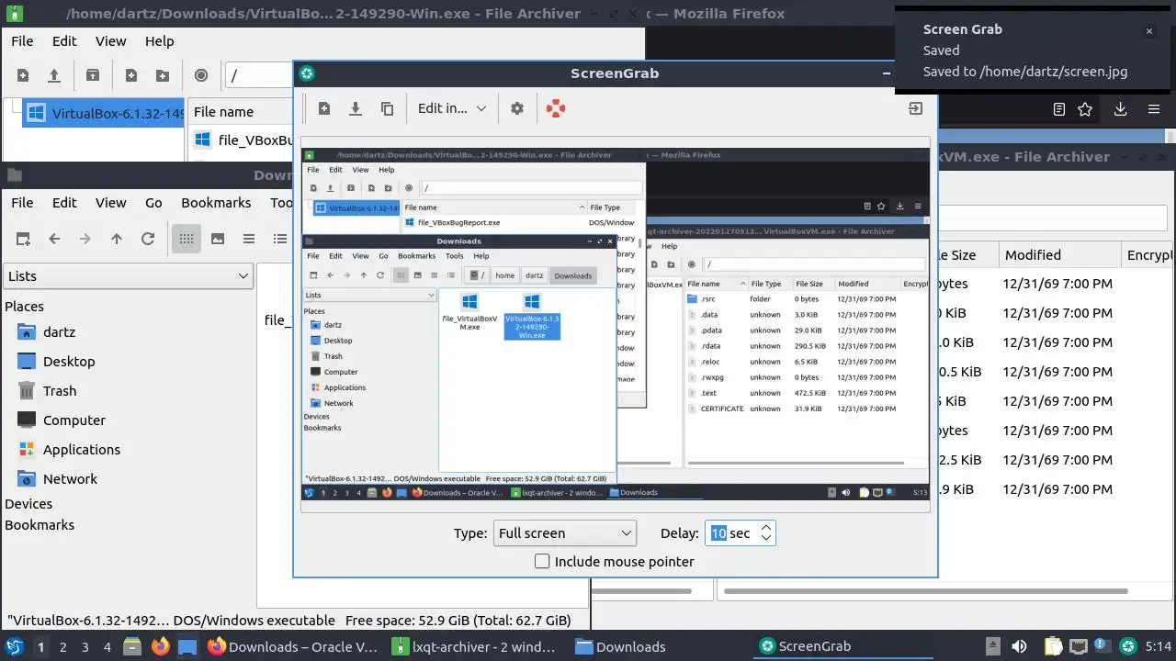Click the clock showing 5:14
This screenshot has height=661, width=1176.
pos(1159,646)
